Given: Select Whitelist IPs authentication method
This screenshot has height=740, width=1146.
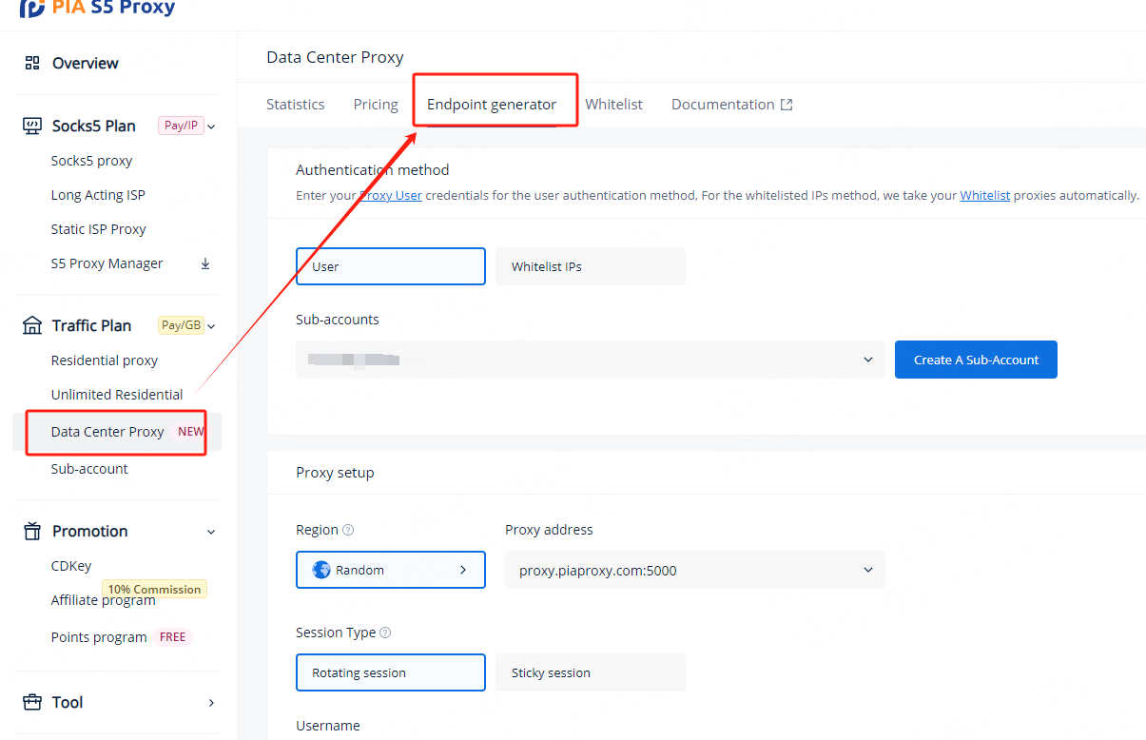Looking at the screenshot, I should point(590,266).
